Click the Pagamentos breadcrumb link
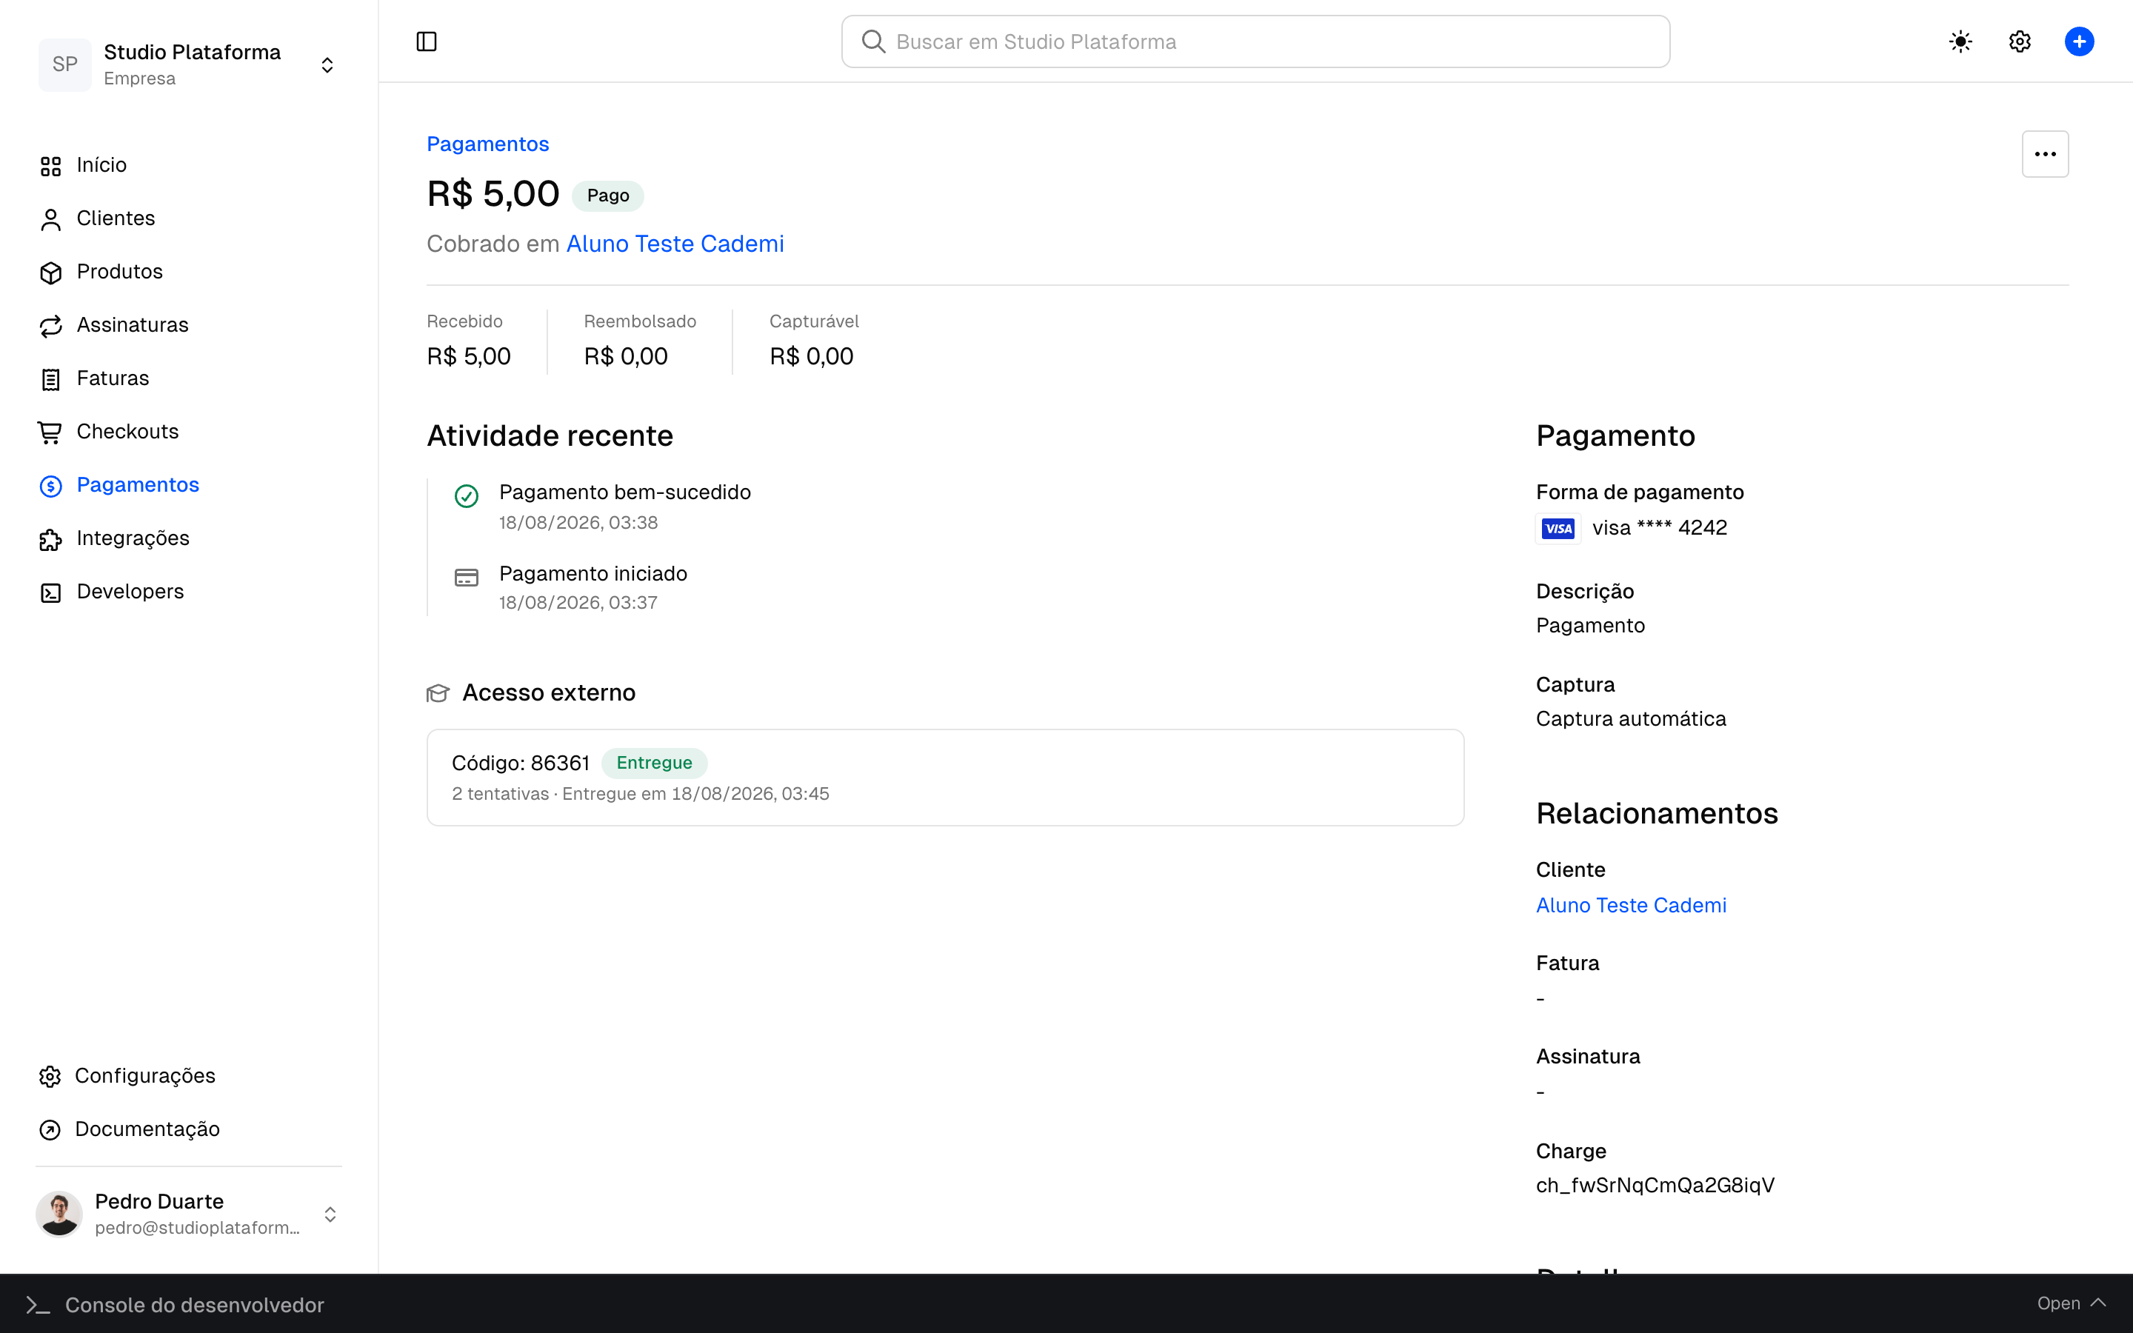The image size is (2133, 1333). tap(487, 144)
